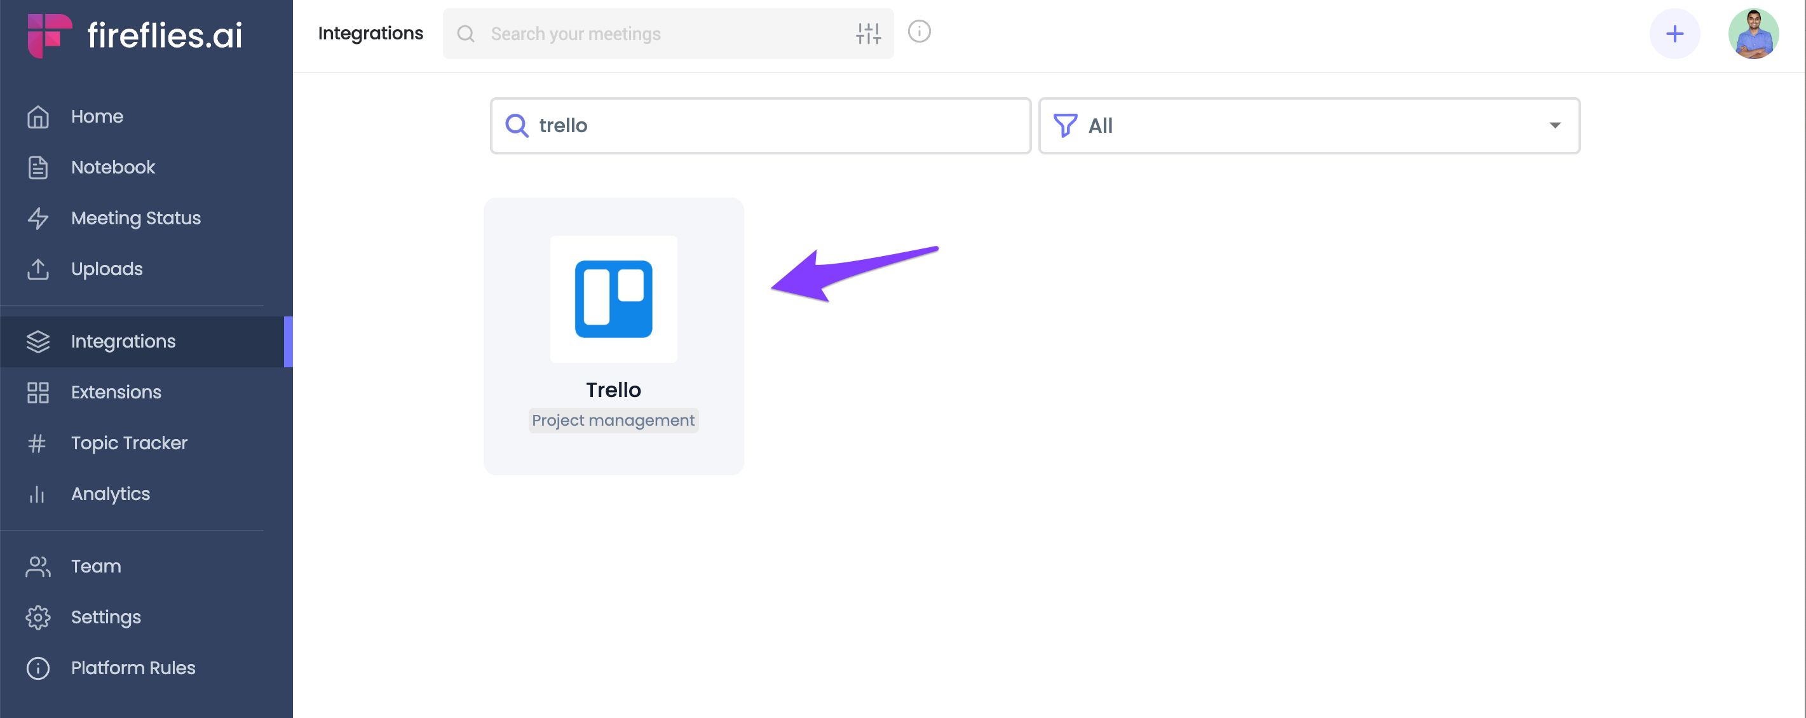Open Notebook from the sidebar
This screenshot has height=718, width=1806.
coord(113,168)
